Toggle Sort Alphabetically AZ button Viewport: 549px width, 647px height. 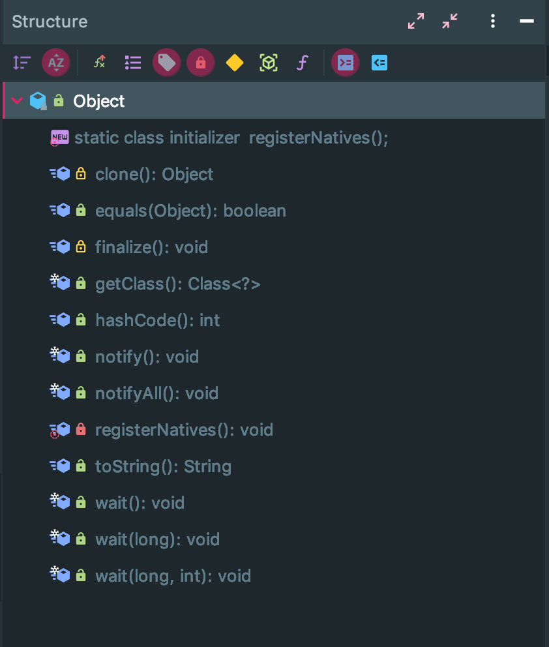(56, 63)
